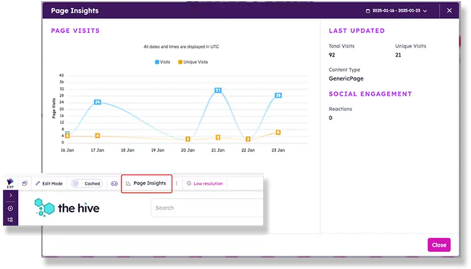Select the unique visits point labeled 3

click(218, 137)
